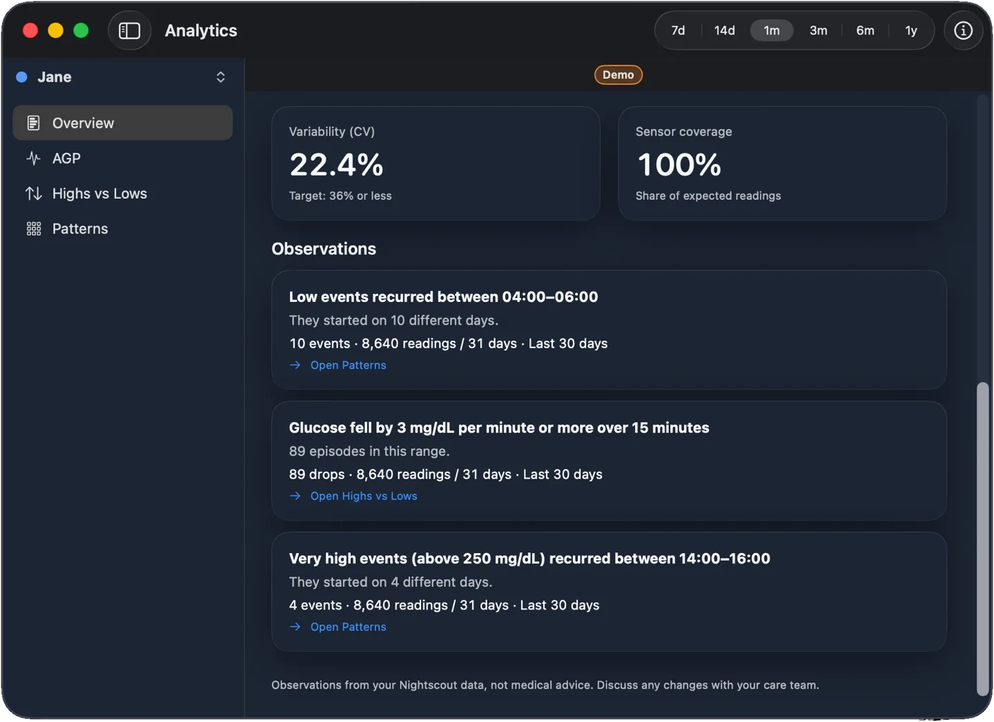Click the Demo badge
Screen dimensions: 994x722
618,74
